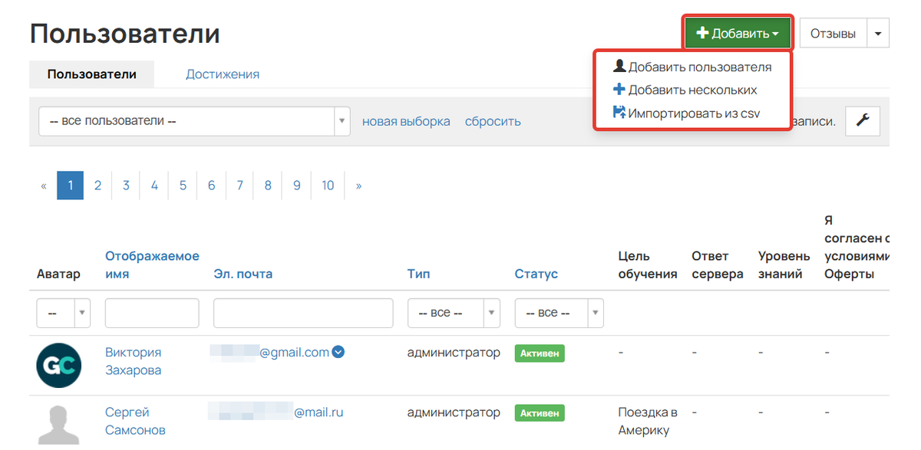Select 'Импортировать из csv' option

coord(688,113)
